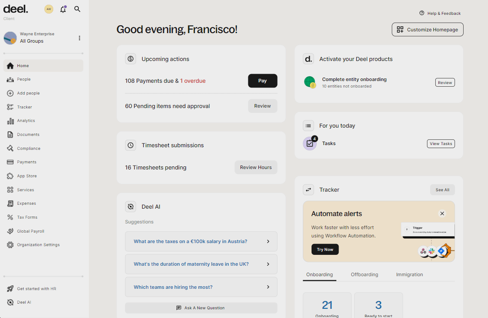488x318 pixels.
Task: Open Analytics from the sidebar menu
Action: tap(43, 121)
